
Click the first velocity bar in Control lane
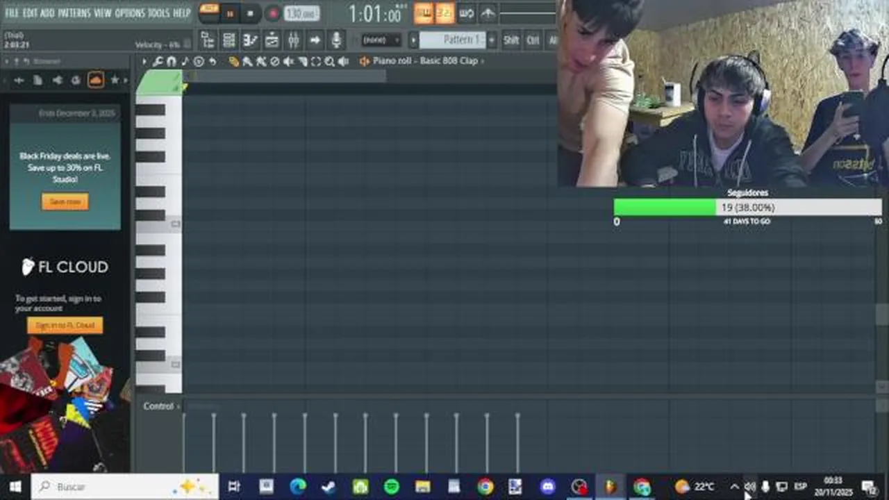pos(184,442)
